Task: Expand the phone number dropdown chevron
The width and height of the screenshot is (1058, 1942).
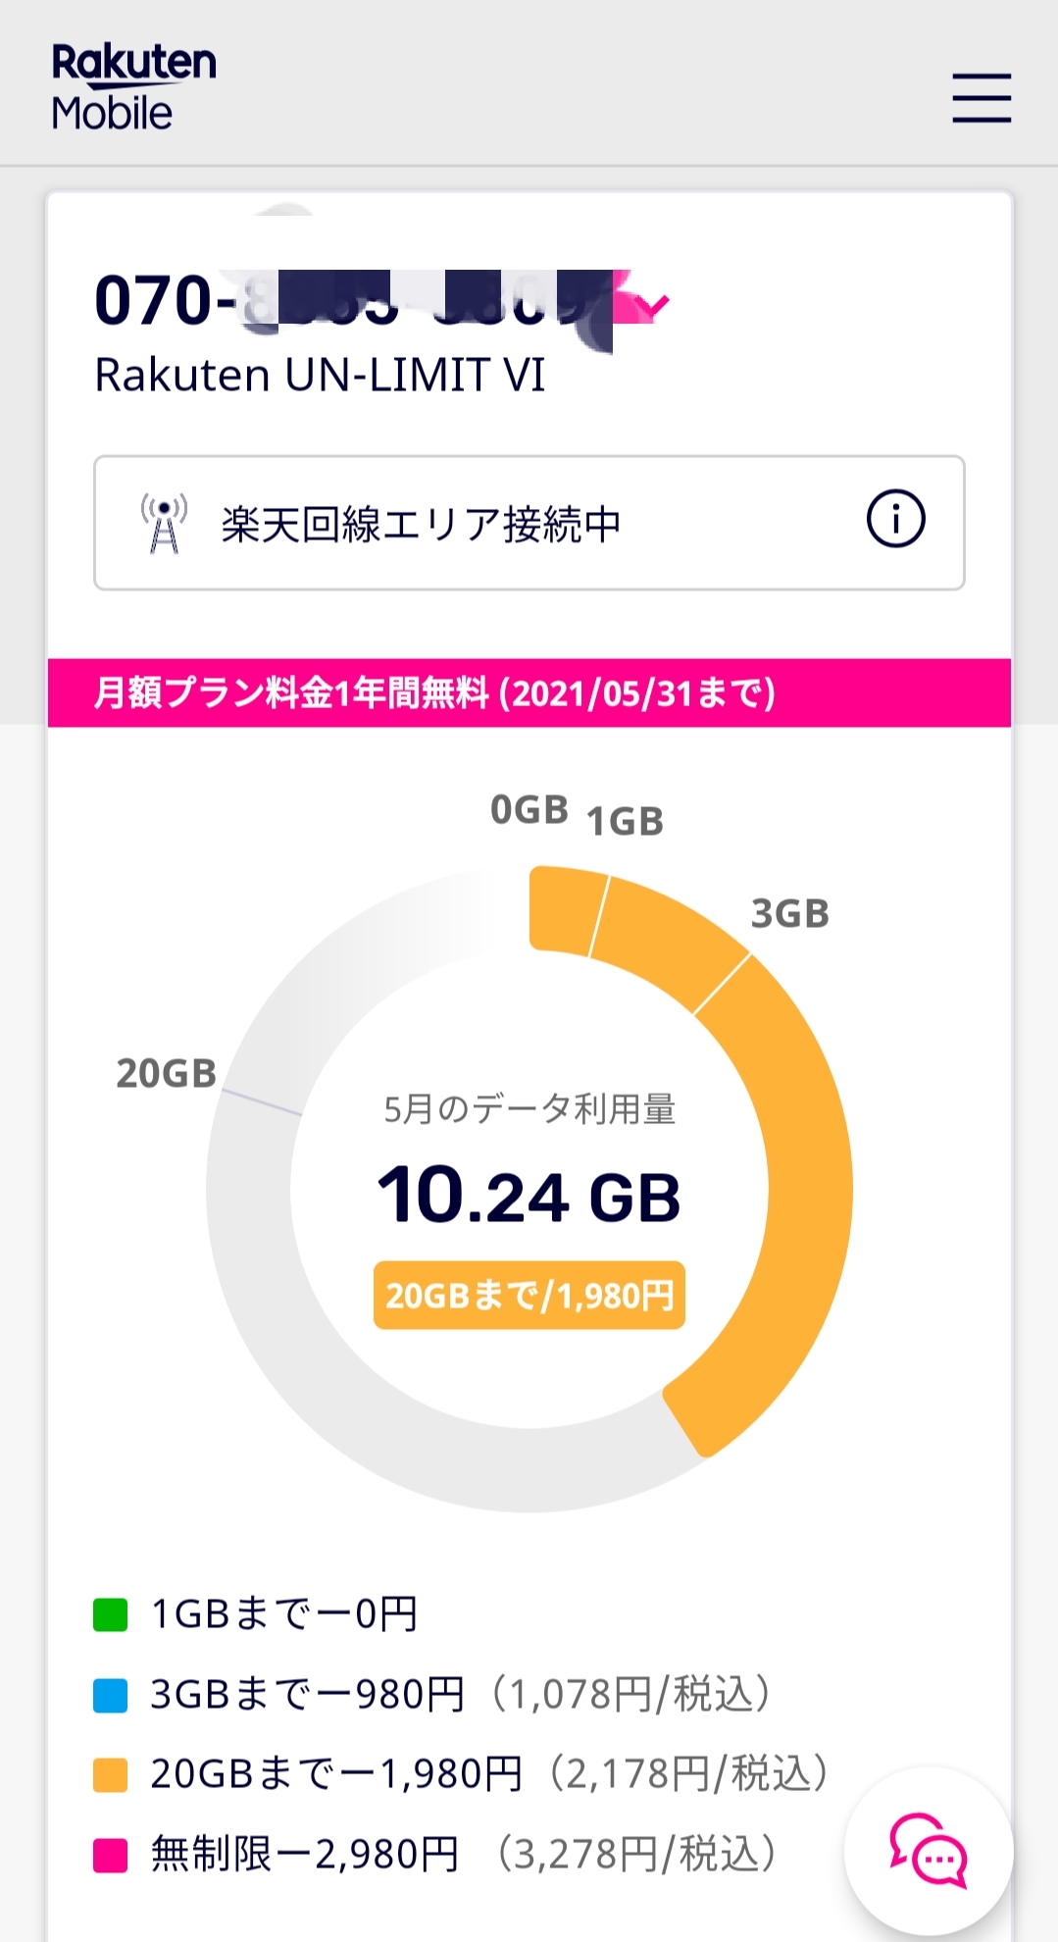Action: pyautogui.click(x=652, y=306)
